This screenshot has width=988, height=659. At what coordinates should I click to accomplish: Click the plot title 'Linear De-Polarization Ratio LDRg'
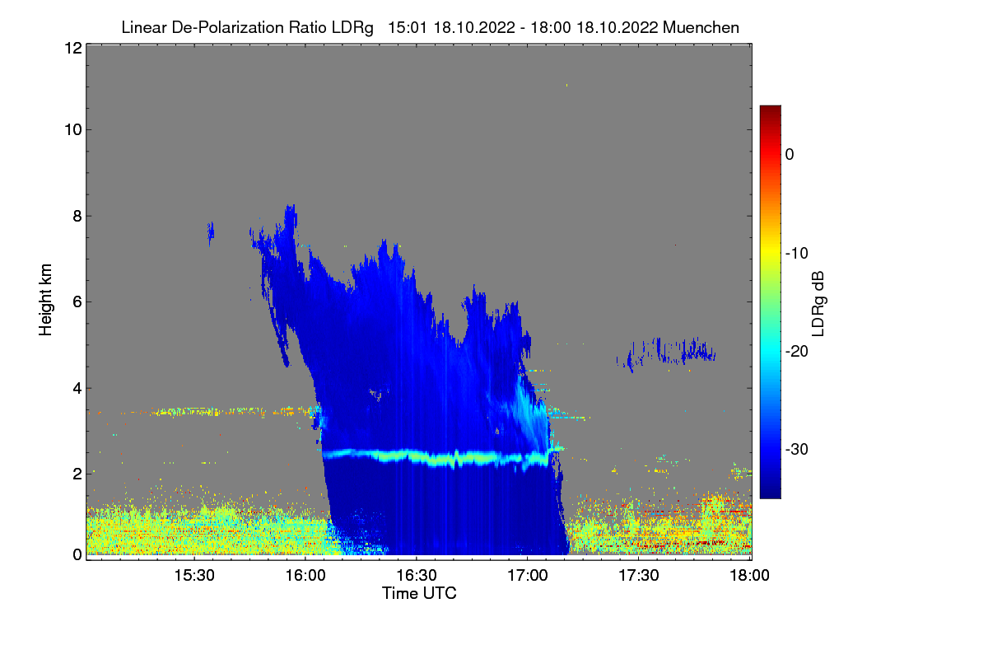[x=247, y=28]
